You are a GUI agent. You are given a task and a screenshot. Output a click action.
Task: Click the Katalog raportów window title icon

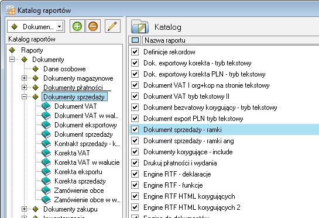[x=11, y=11]
